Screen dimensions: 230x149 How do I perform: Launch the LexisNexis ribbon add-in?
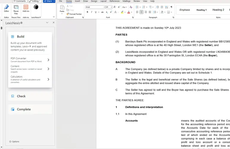pyautogui.click(x=36, y=8)
